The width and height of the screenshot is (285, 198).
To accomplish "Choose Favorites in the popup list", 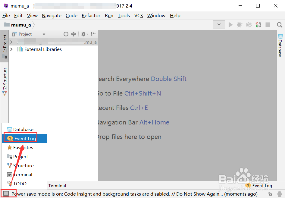I will [x=24, y=147].
